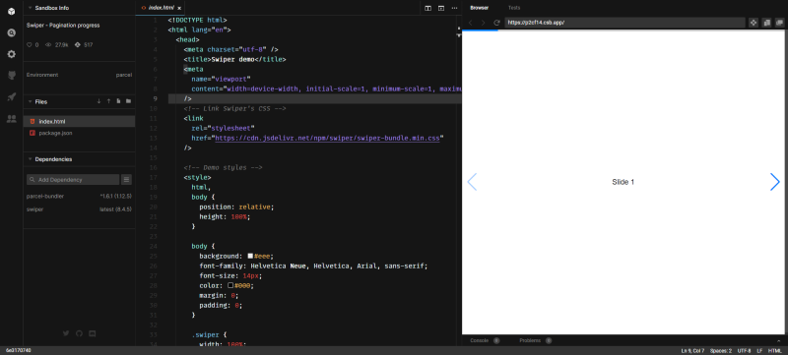Click the Slide 1 text in preview
788x355 pixels.
[x=624, y=182]
